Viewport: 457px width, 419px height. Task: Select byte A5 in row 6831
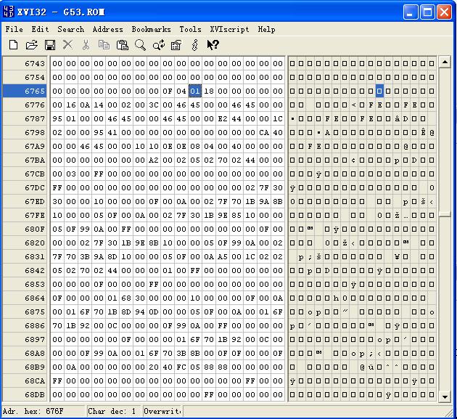pos(223,257)
